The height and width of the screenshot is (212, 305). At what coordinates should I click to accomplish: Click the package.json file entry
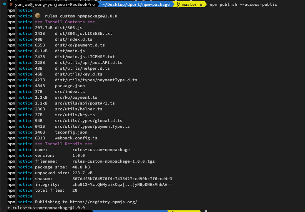(69, 85)
